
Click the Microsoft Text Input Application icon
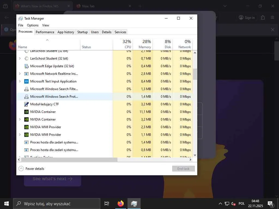[26, 81]
